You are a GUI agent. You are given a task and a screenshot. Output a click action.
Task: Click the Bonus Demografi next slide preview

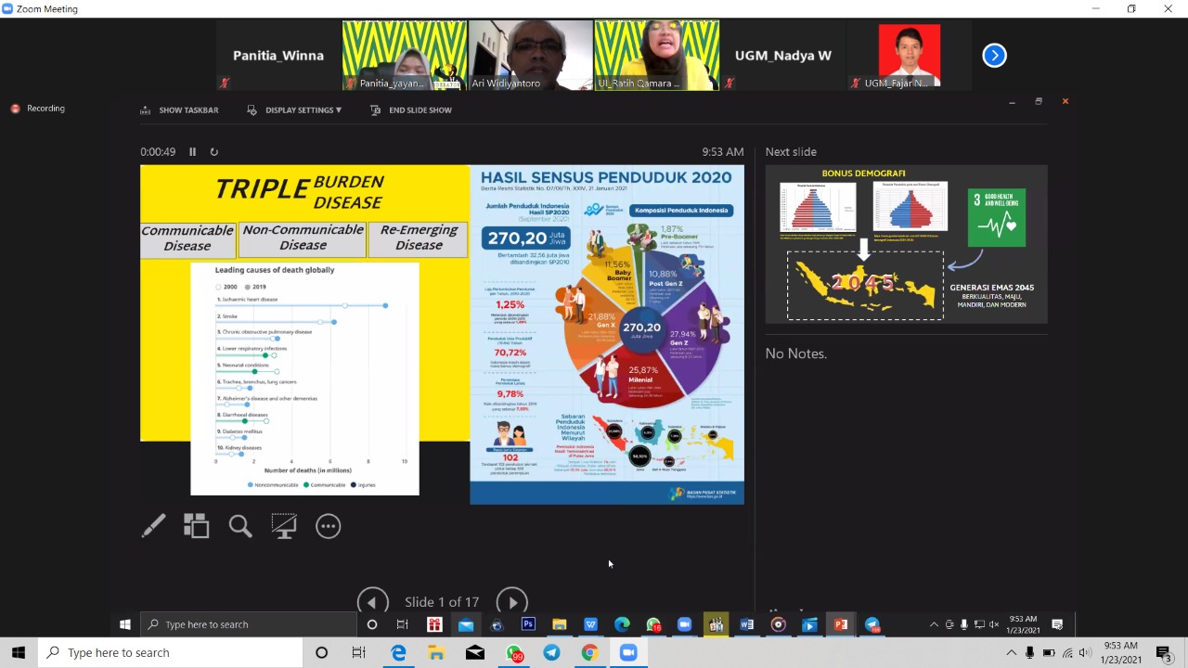click(x=906, y=244)
